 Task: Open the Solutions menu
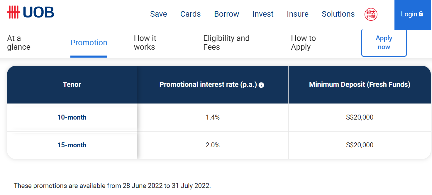(x=338, y=14)
